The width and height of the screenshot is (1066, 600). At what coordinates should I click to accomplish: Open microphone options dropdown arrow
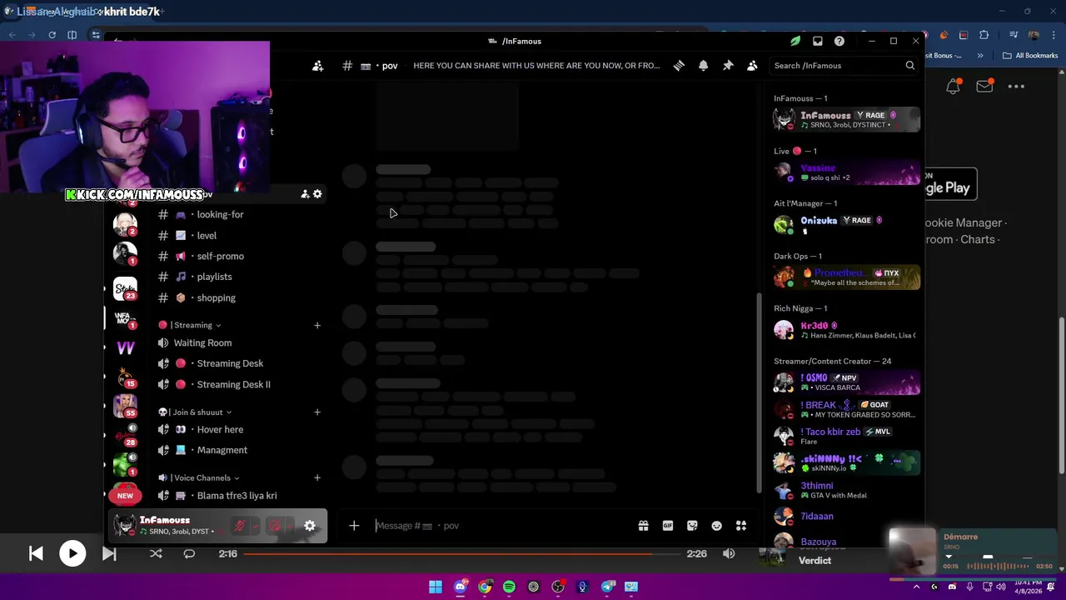click(x=255, y=526)
